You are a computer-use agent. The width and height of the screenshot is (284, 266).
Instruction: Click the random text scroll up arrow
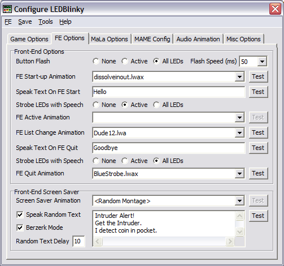point(239,216)
